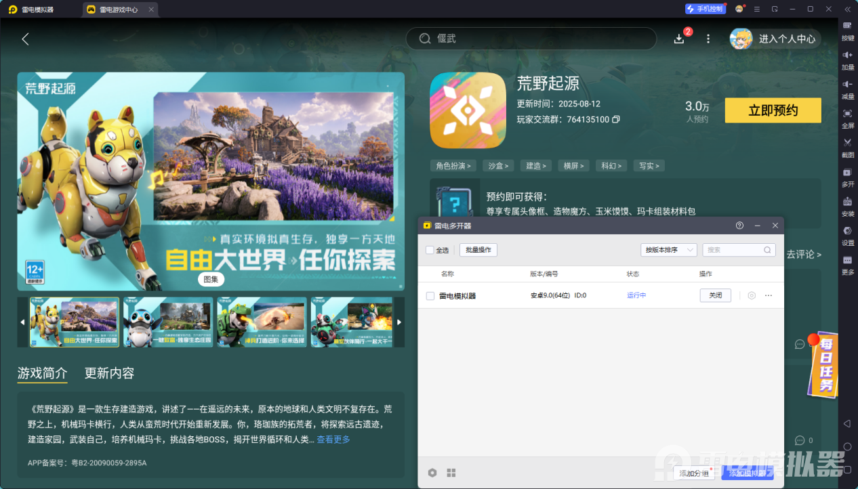Open the 批量操作 batch operations menu

478,250
